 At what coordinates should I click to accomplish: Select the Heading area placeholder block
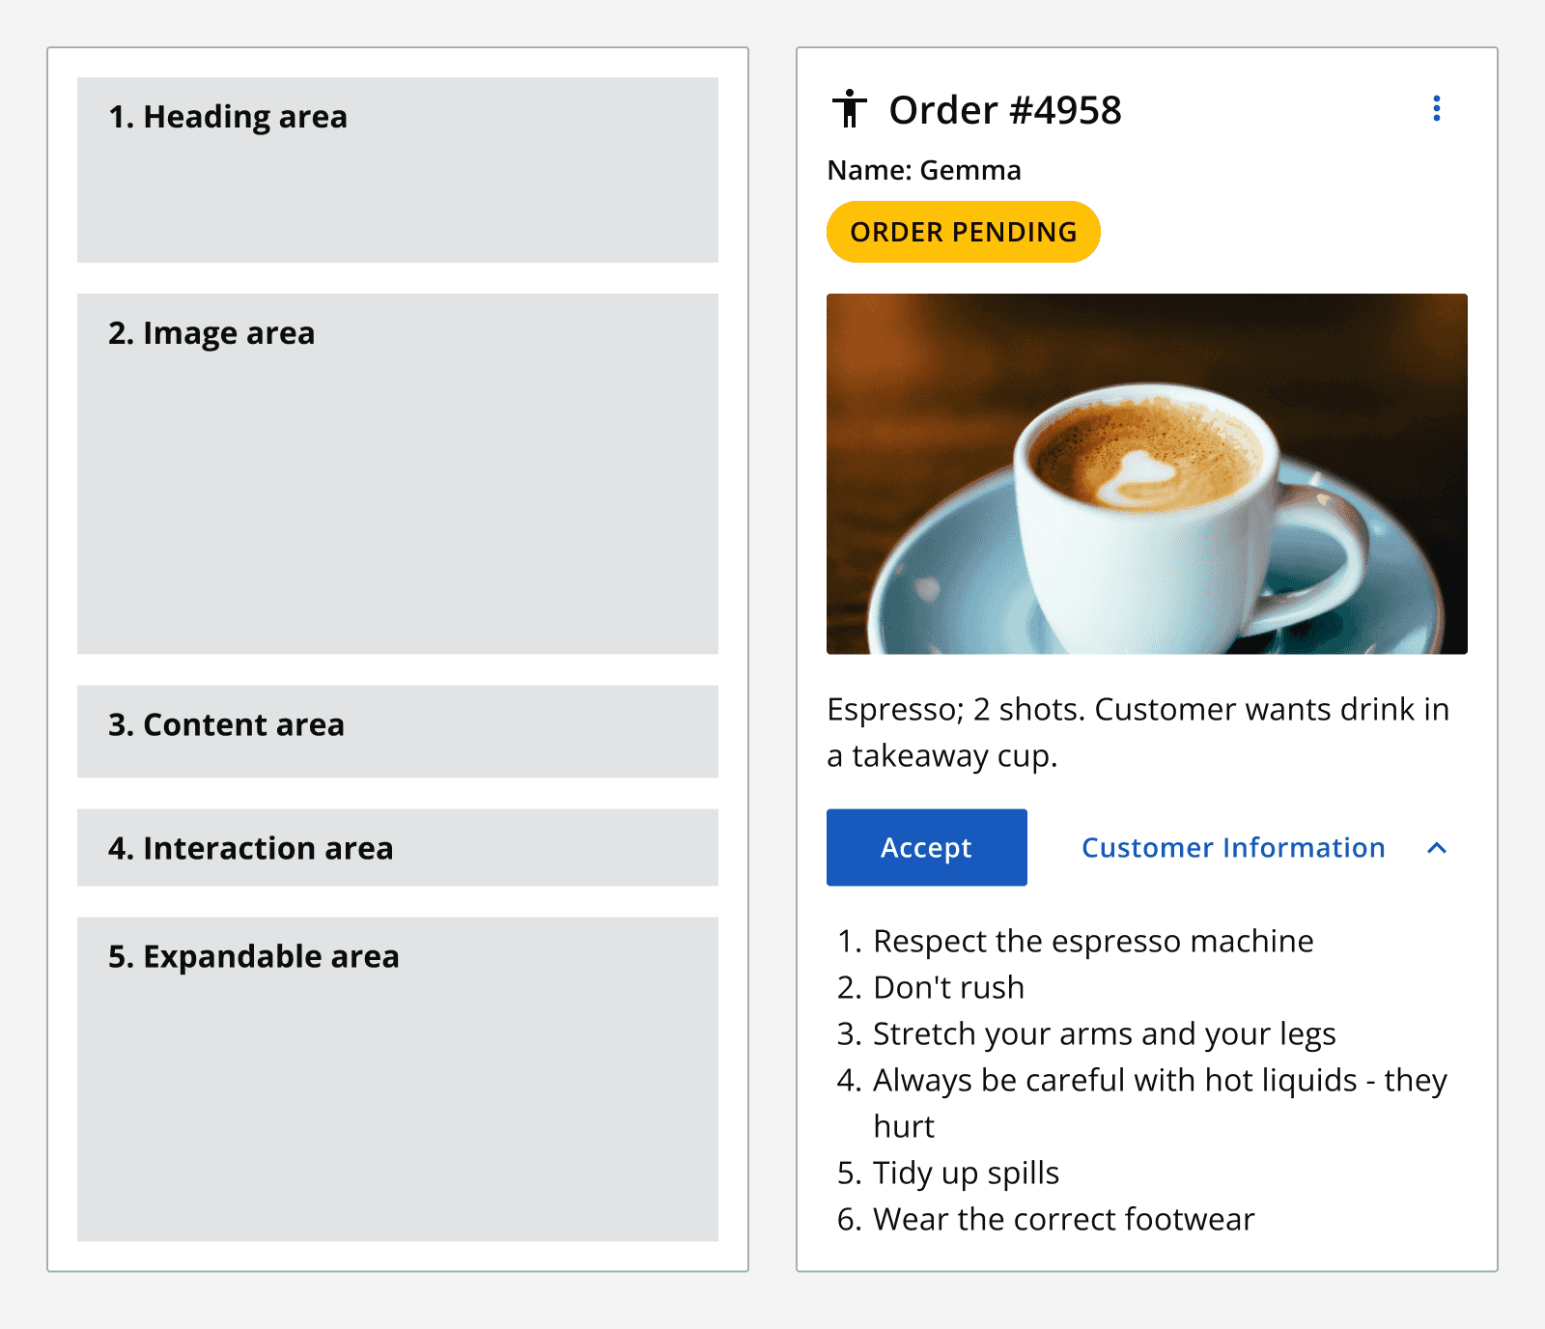click(x=397, y=170)
